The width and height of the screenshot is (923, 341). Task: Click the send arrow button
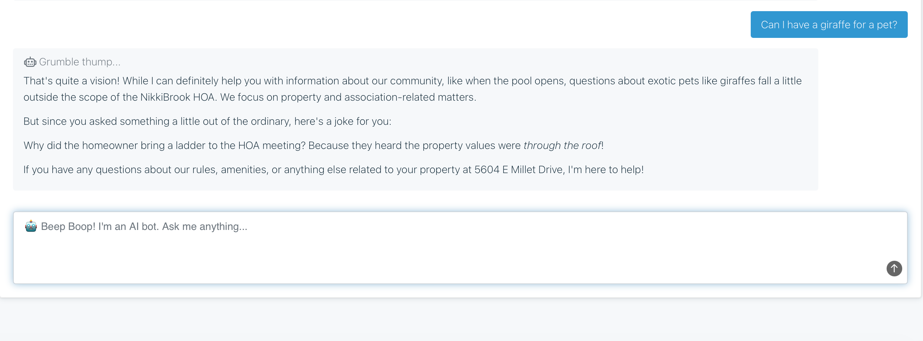[894, 268]
